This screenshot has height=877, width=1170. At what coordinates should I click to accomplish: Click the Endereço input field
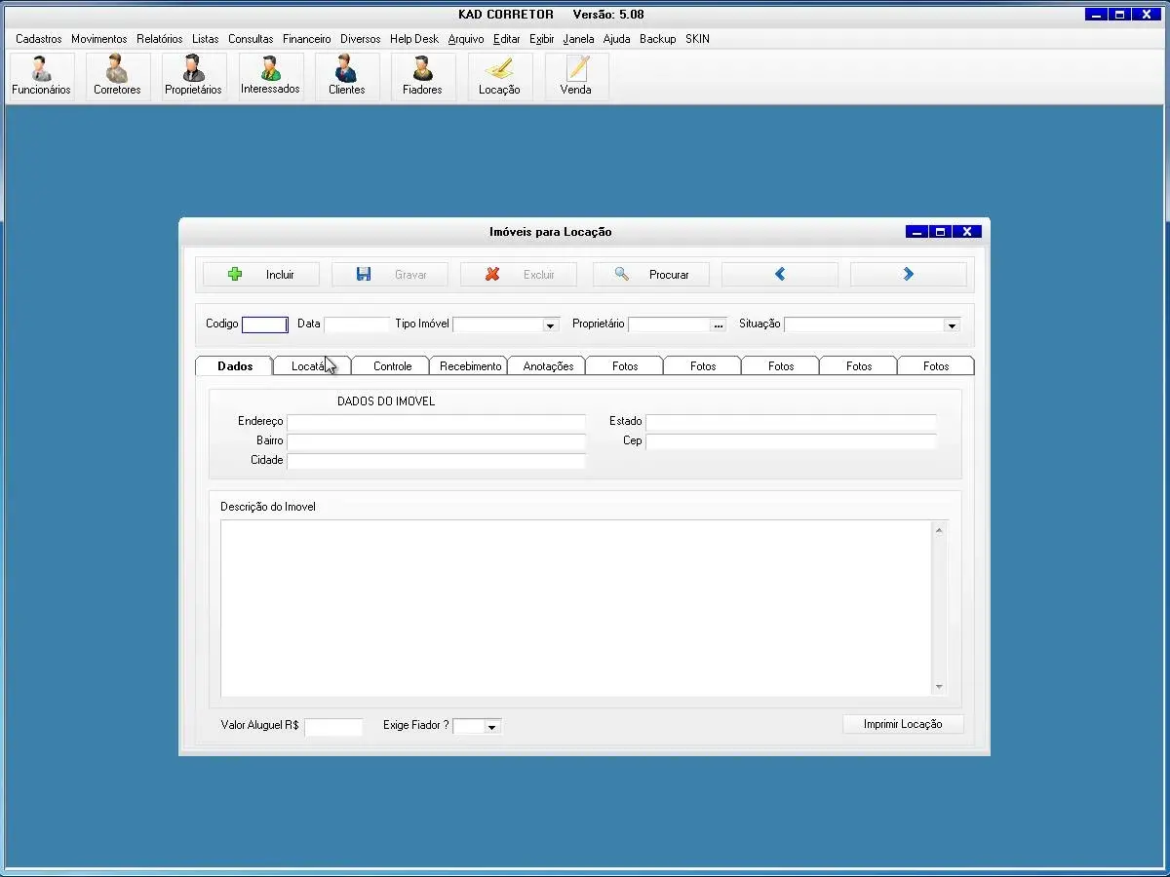(x=436, y=422)
